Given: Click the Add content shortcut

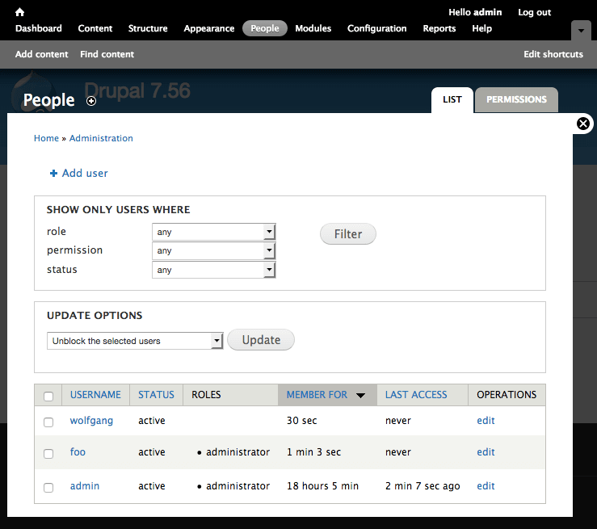Looking at the screenshot, I should click(41, 54).
